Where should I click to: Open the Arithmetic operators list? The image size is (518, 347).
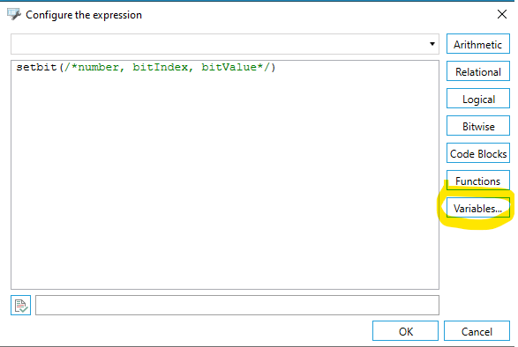[x=478, y=44]
